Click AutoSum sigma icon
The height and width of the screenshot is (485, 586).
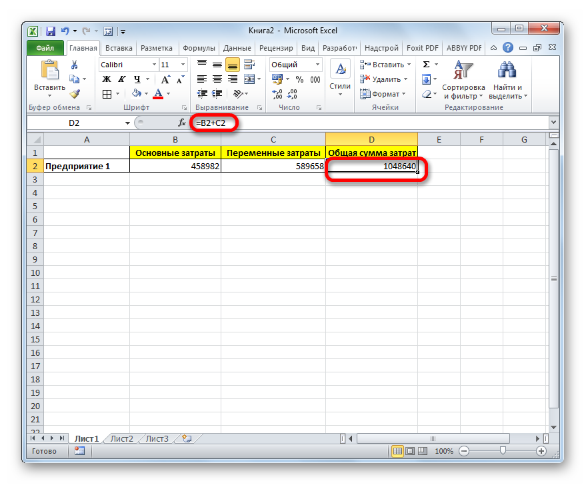426,65
